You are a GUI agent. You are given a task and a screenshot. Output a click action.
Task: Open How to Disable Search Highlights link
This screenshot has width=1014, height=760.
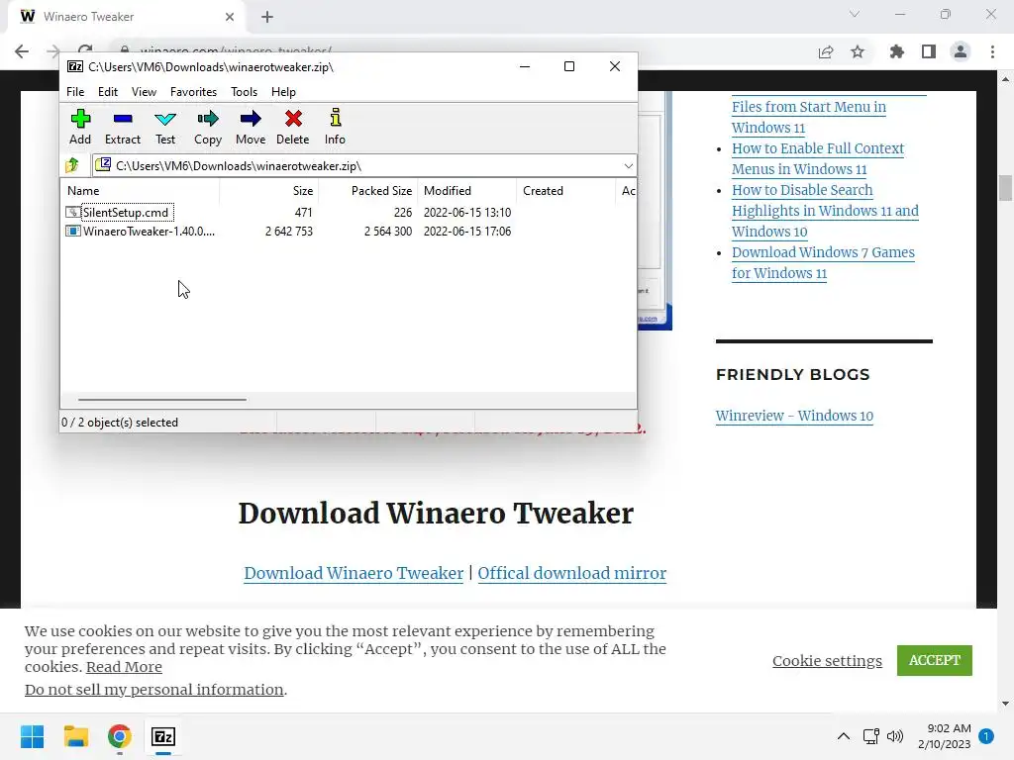click(825, 211)
